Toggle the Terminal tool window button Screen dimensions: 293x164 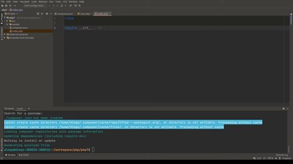[10, 155]
